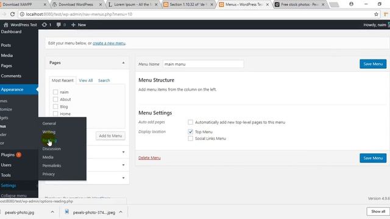This screenshot has width=390, height=219.
Task: Expand the bottom collapsed panel
Action: 123,178
